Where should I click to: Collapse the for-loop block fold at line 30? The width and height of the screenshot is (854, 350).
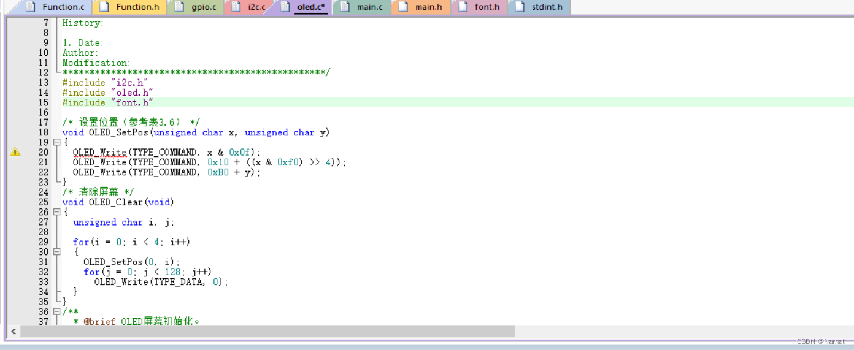[x=56, y=252]
